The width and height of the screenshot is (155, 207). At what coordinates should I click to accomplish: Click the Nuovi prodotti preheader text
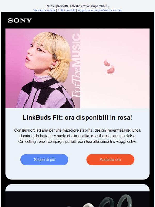point(77,6)
